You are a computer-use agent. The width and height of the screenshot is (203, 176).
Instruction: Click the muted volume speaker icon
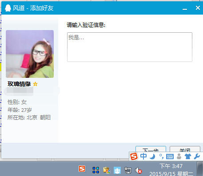pos(138,170)
